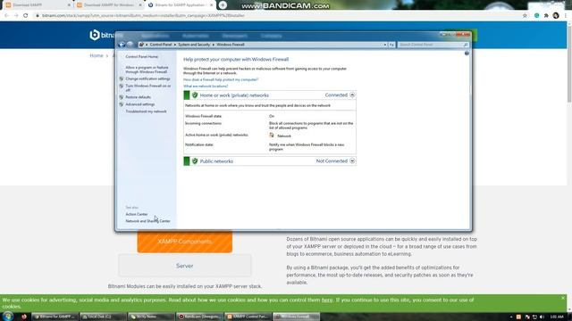Open What are network locations link

206,86
